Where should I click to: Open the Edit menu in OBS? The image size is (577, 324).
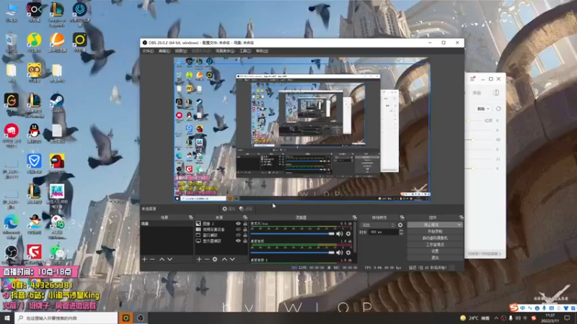[164, 51]
